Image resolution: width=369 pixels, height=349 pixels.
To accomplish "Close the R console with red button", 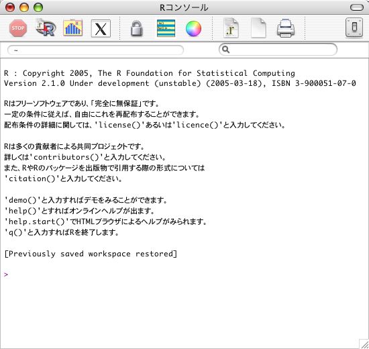I will (x=10, y=7).
